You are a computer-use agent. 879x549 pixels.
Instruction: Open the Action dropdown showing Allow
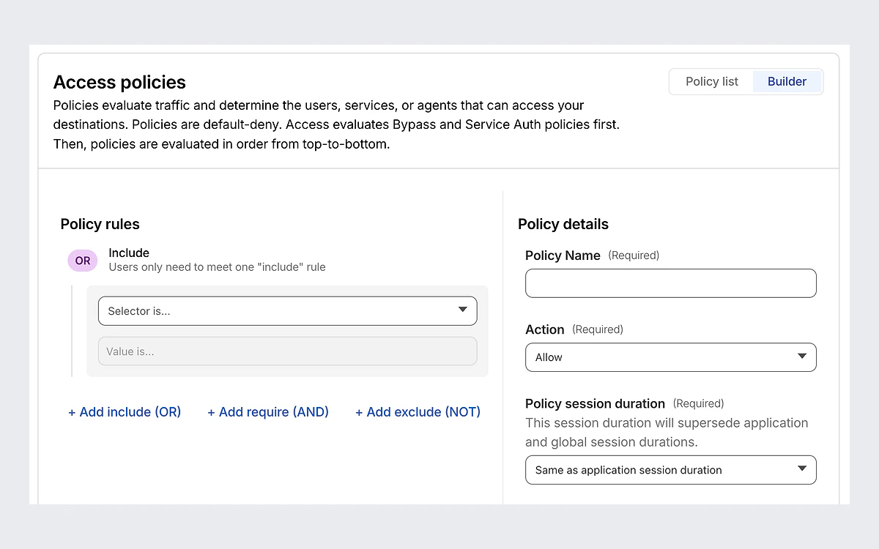click(x=670, y=357)
